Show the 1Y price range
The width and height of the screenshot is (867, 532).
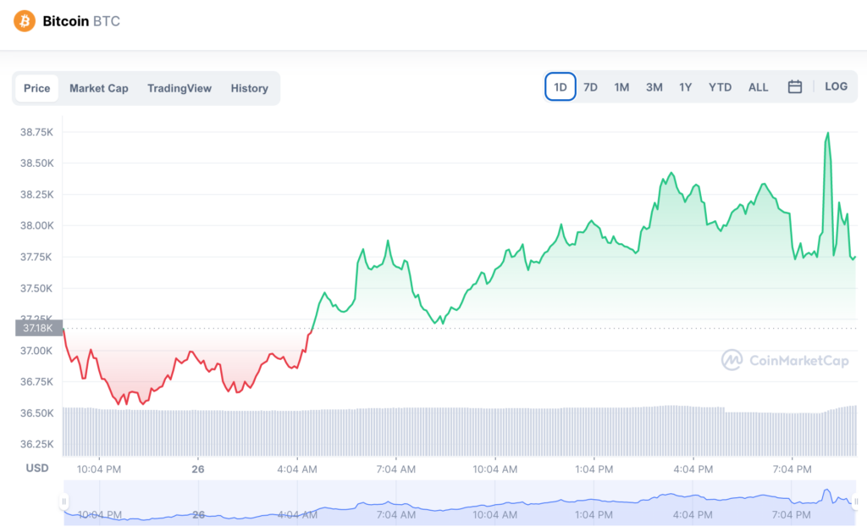coord(686,86)
